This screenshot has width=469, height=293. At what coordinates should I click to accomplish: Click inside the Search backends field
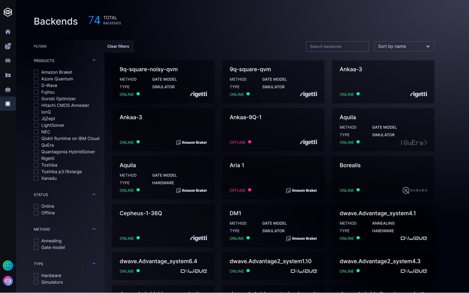(337, 46)
